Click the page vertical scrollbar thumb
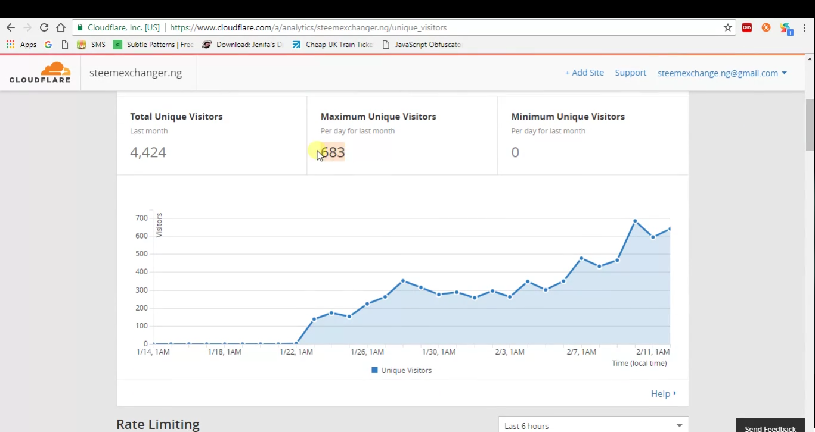The width and height of the screenshot is (815, 432). (810, 124)
